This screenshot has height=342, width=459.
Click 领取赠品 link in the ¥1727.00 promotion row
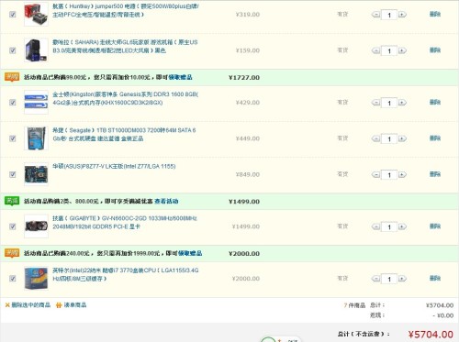click(180, 77)
